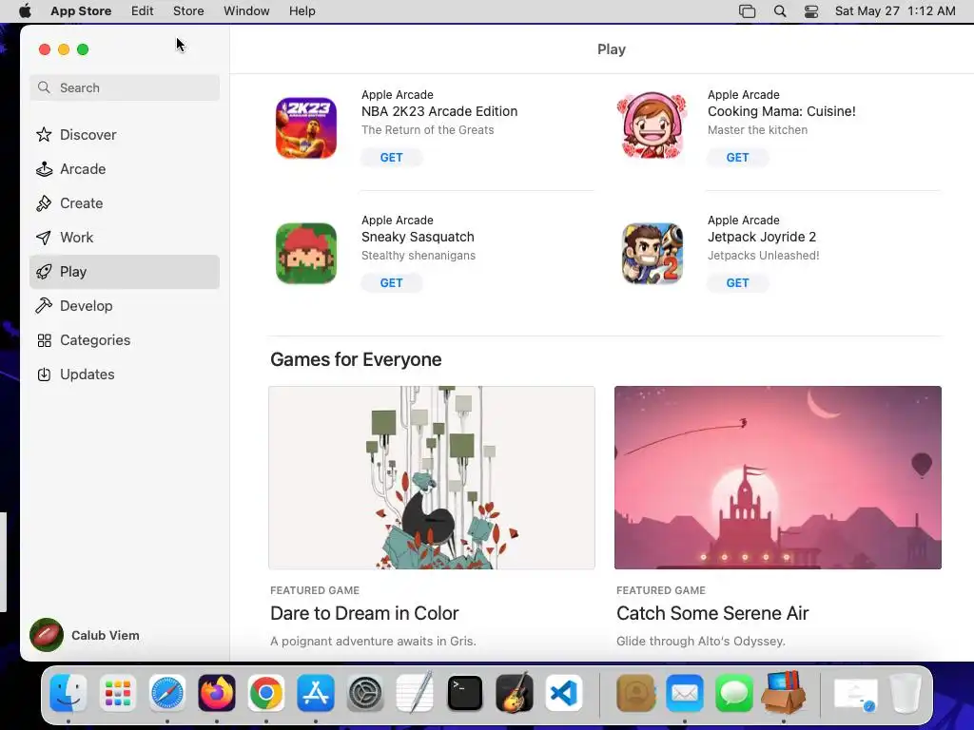Click 'Jetpacks Unleashed!' subtitle
Image resolution: width=974 pixels, height=730 pixels.
[x=764, y=255]
